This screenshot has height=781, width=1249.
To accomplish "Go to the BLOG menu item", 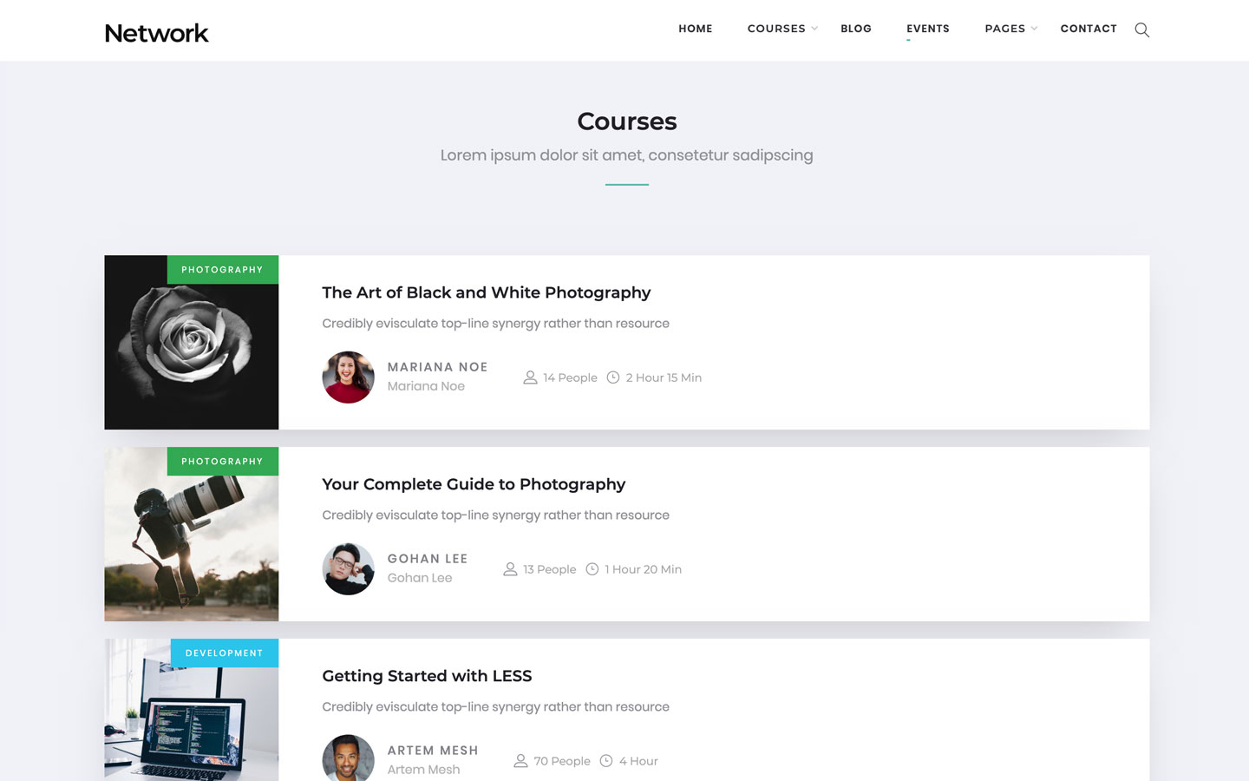I will (x=856, y=29).
